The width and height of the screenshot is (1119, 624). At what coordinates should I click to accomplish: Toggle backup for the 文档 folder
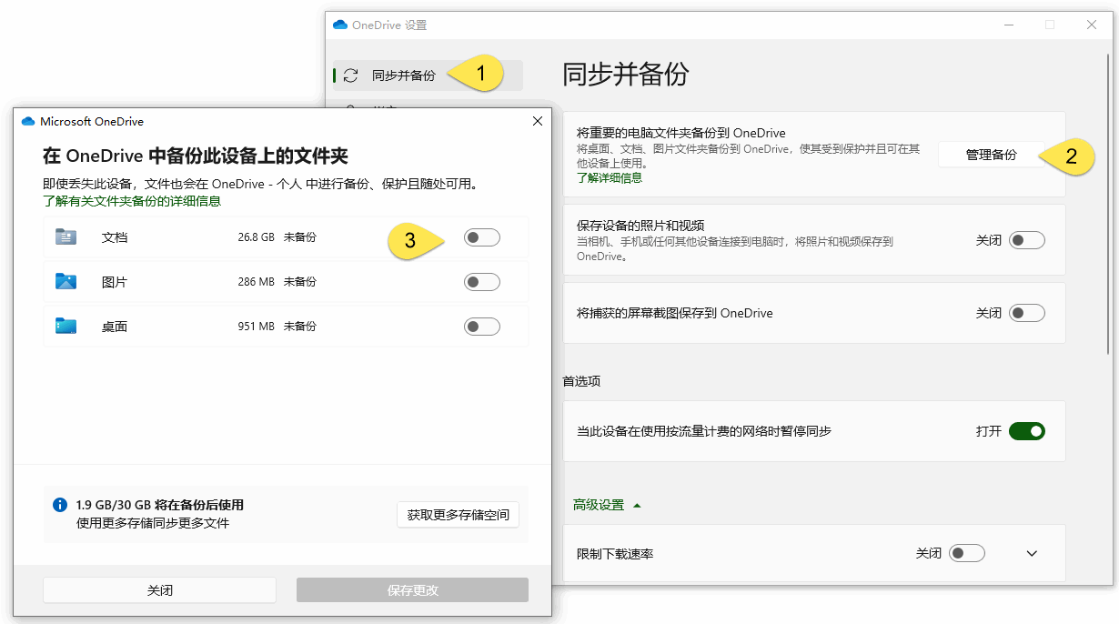point(482,237)
